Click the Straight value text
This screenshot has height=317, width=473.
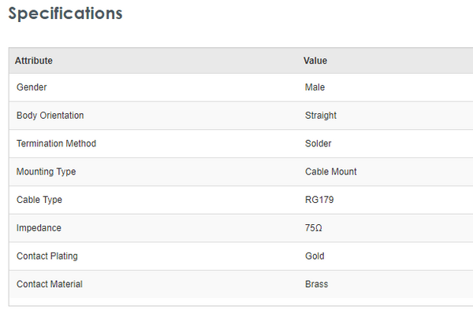click(x=320, y=116)
